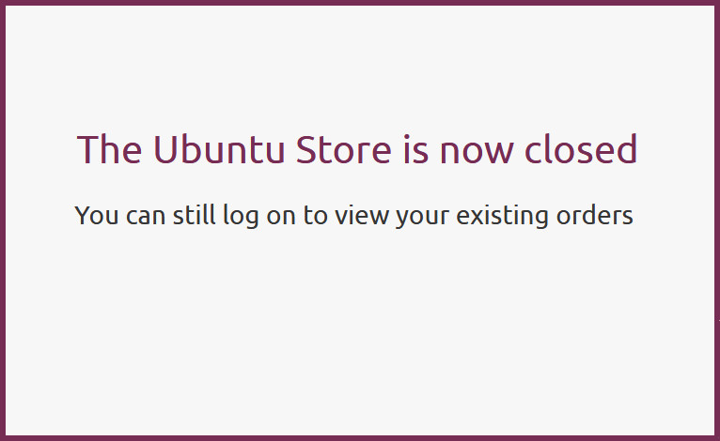This screenshot has height=441, width=720.
Task: Click the word "closed" in the heading
Action: pyautogui.click(x=581, y=150)
